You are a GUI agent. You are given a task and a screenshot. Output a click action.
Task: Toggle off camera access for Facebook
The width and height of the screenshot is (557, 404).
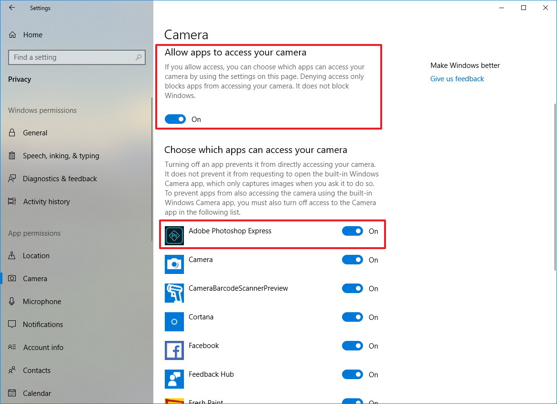(x=352, y=346)
